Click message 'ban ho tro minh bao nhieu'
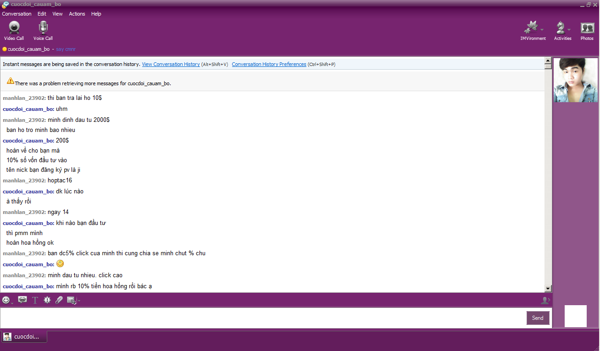600x351 pixels. point(41,130)
